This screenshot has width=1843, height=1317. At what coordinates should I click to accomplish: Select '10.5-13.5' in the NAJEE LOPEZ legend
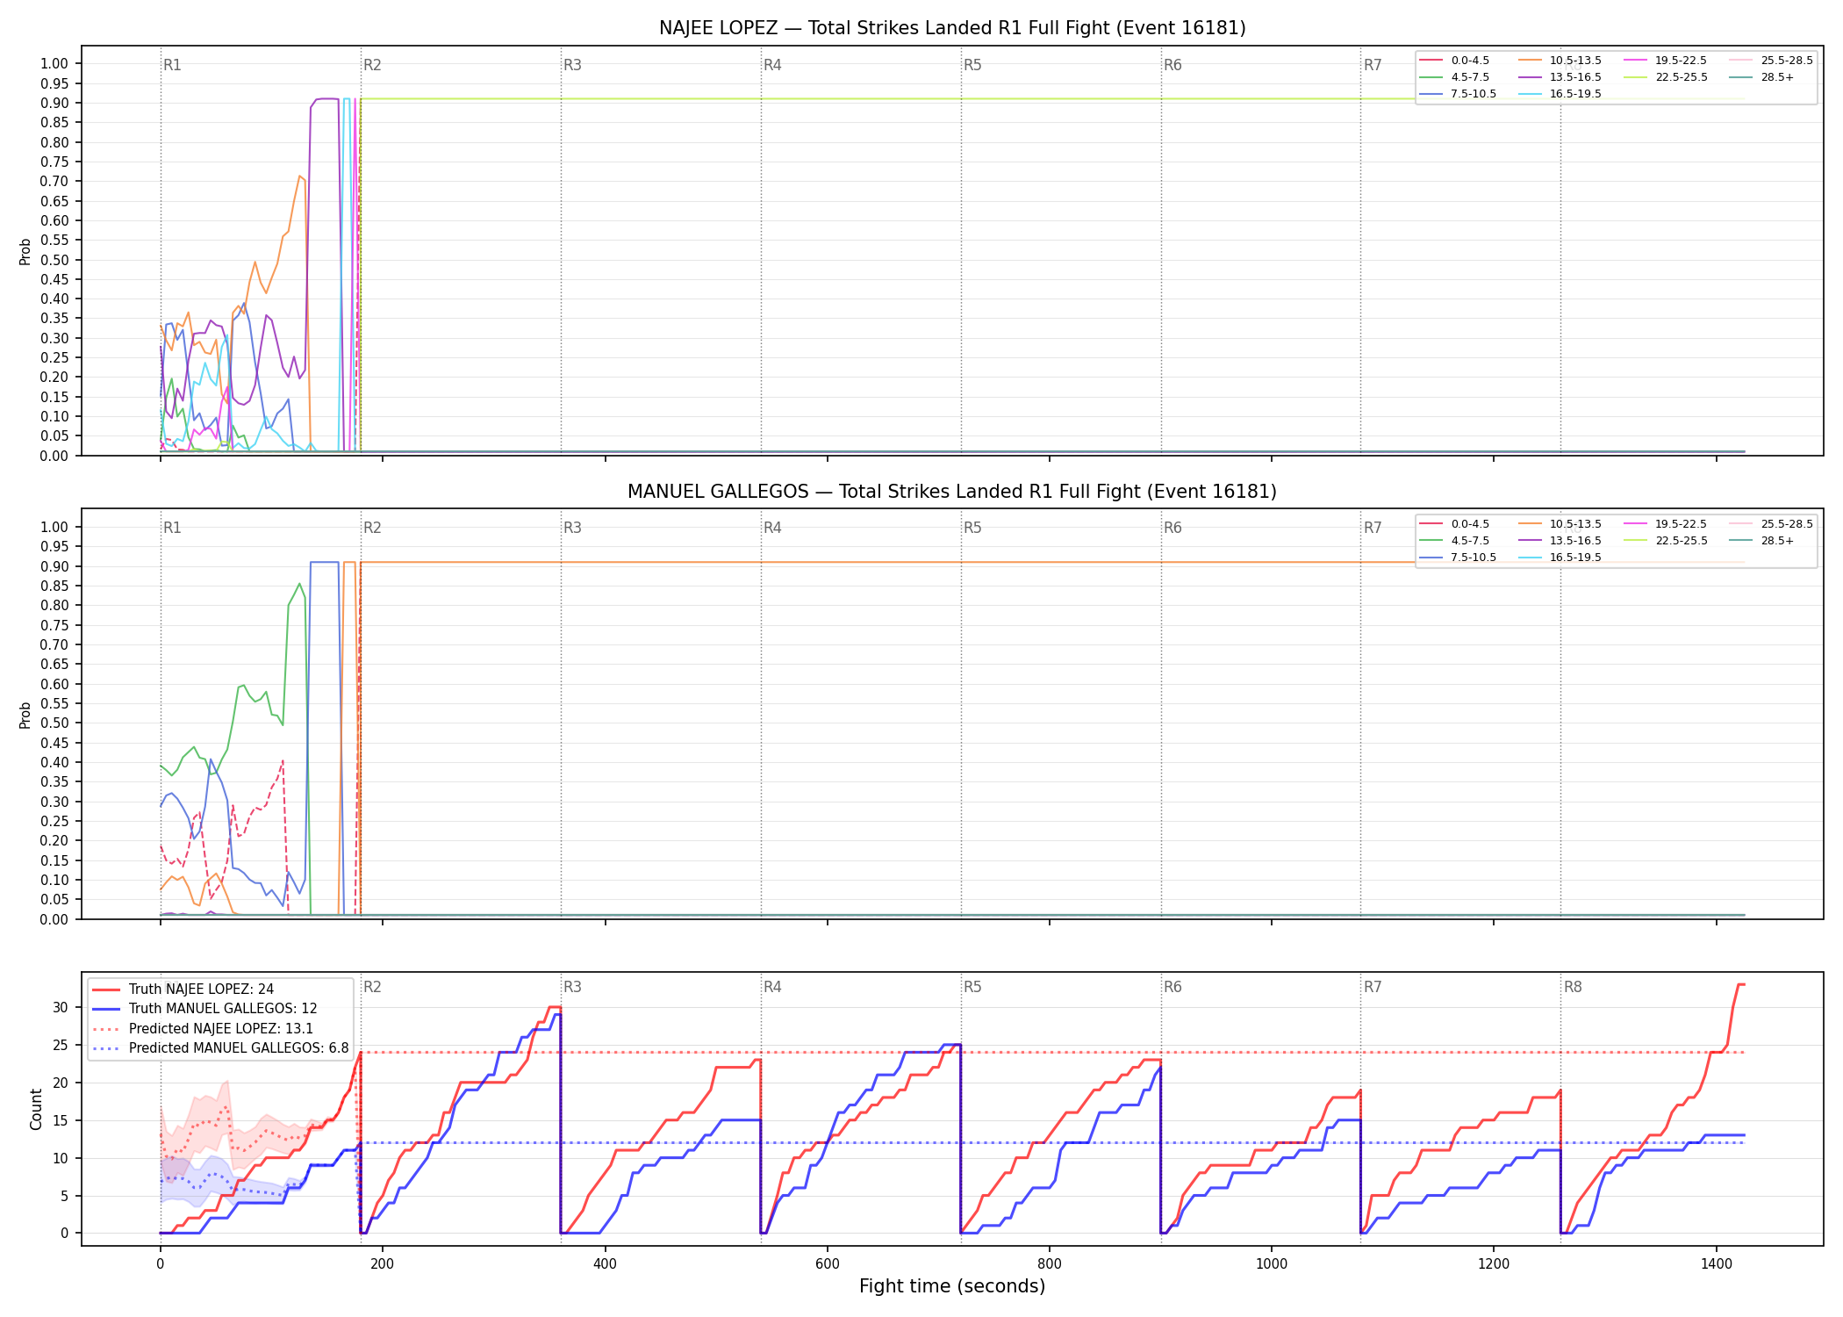pyautogui.click(x=1560, y=61)
